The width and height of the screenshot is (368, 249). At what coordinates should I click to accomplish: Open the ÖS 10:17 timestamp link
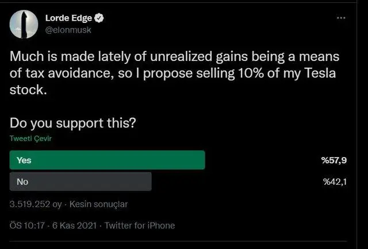pyautogui.click(x=27, y=225)
